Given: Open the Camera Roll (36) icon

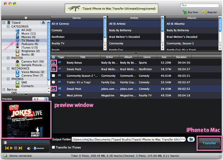Looking at the screenshot, I should (x=17, y=61).
